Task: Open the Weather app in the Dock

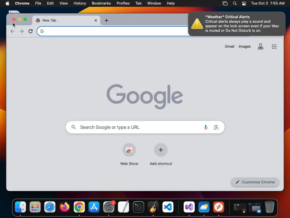Action: (x=204, y=207)
